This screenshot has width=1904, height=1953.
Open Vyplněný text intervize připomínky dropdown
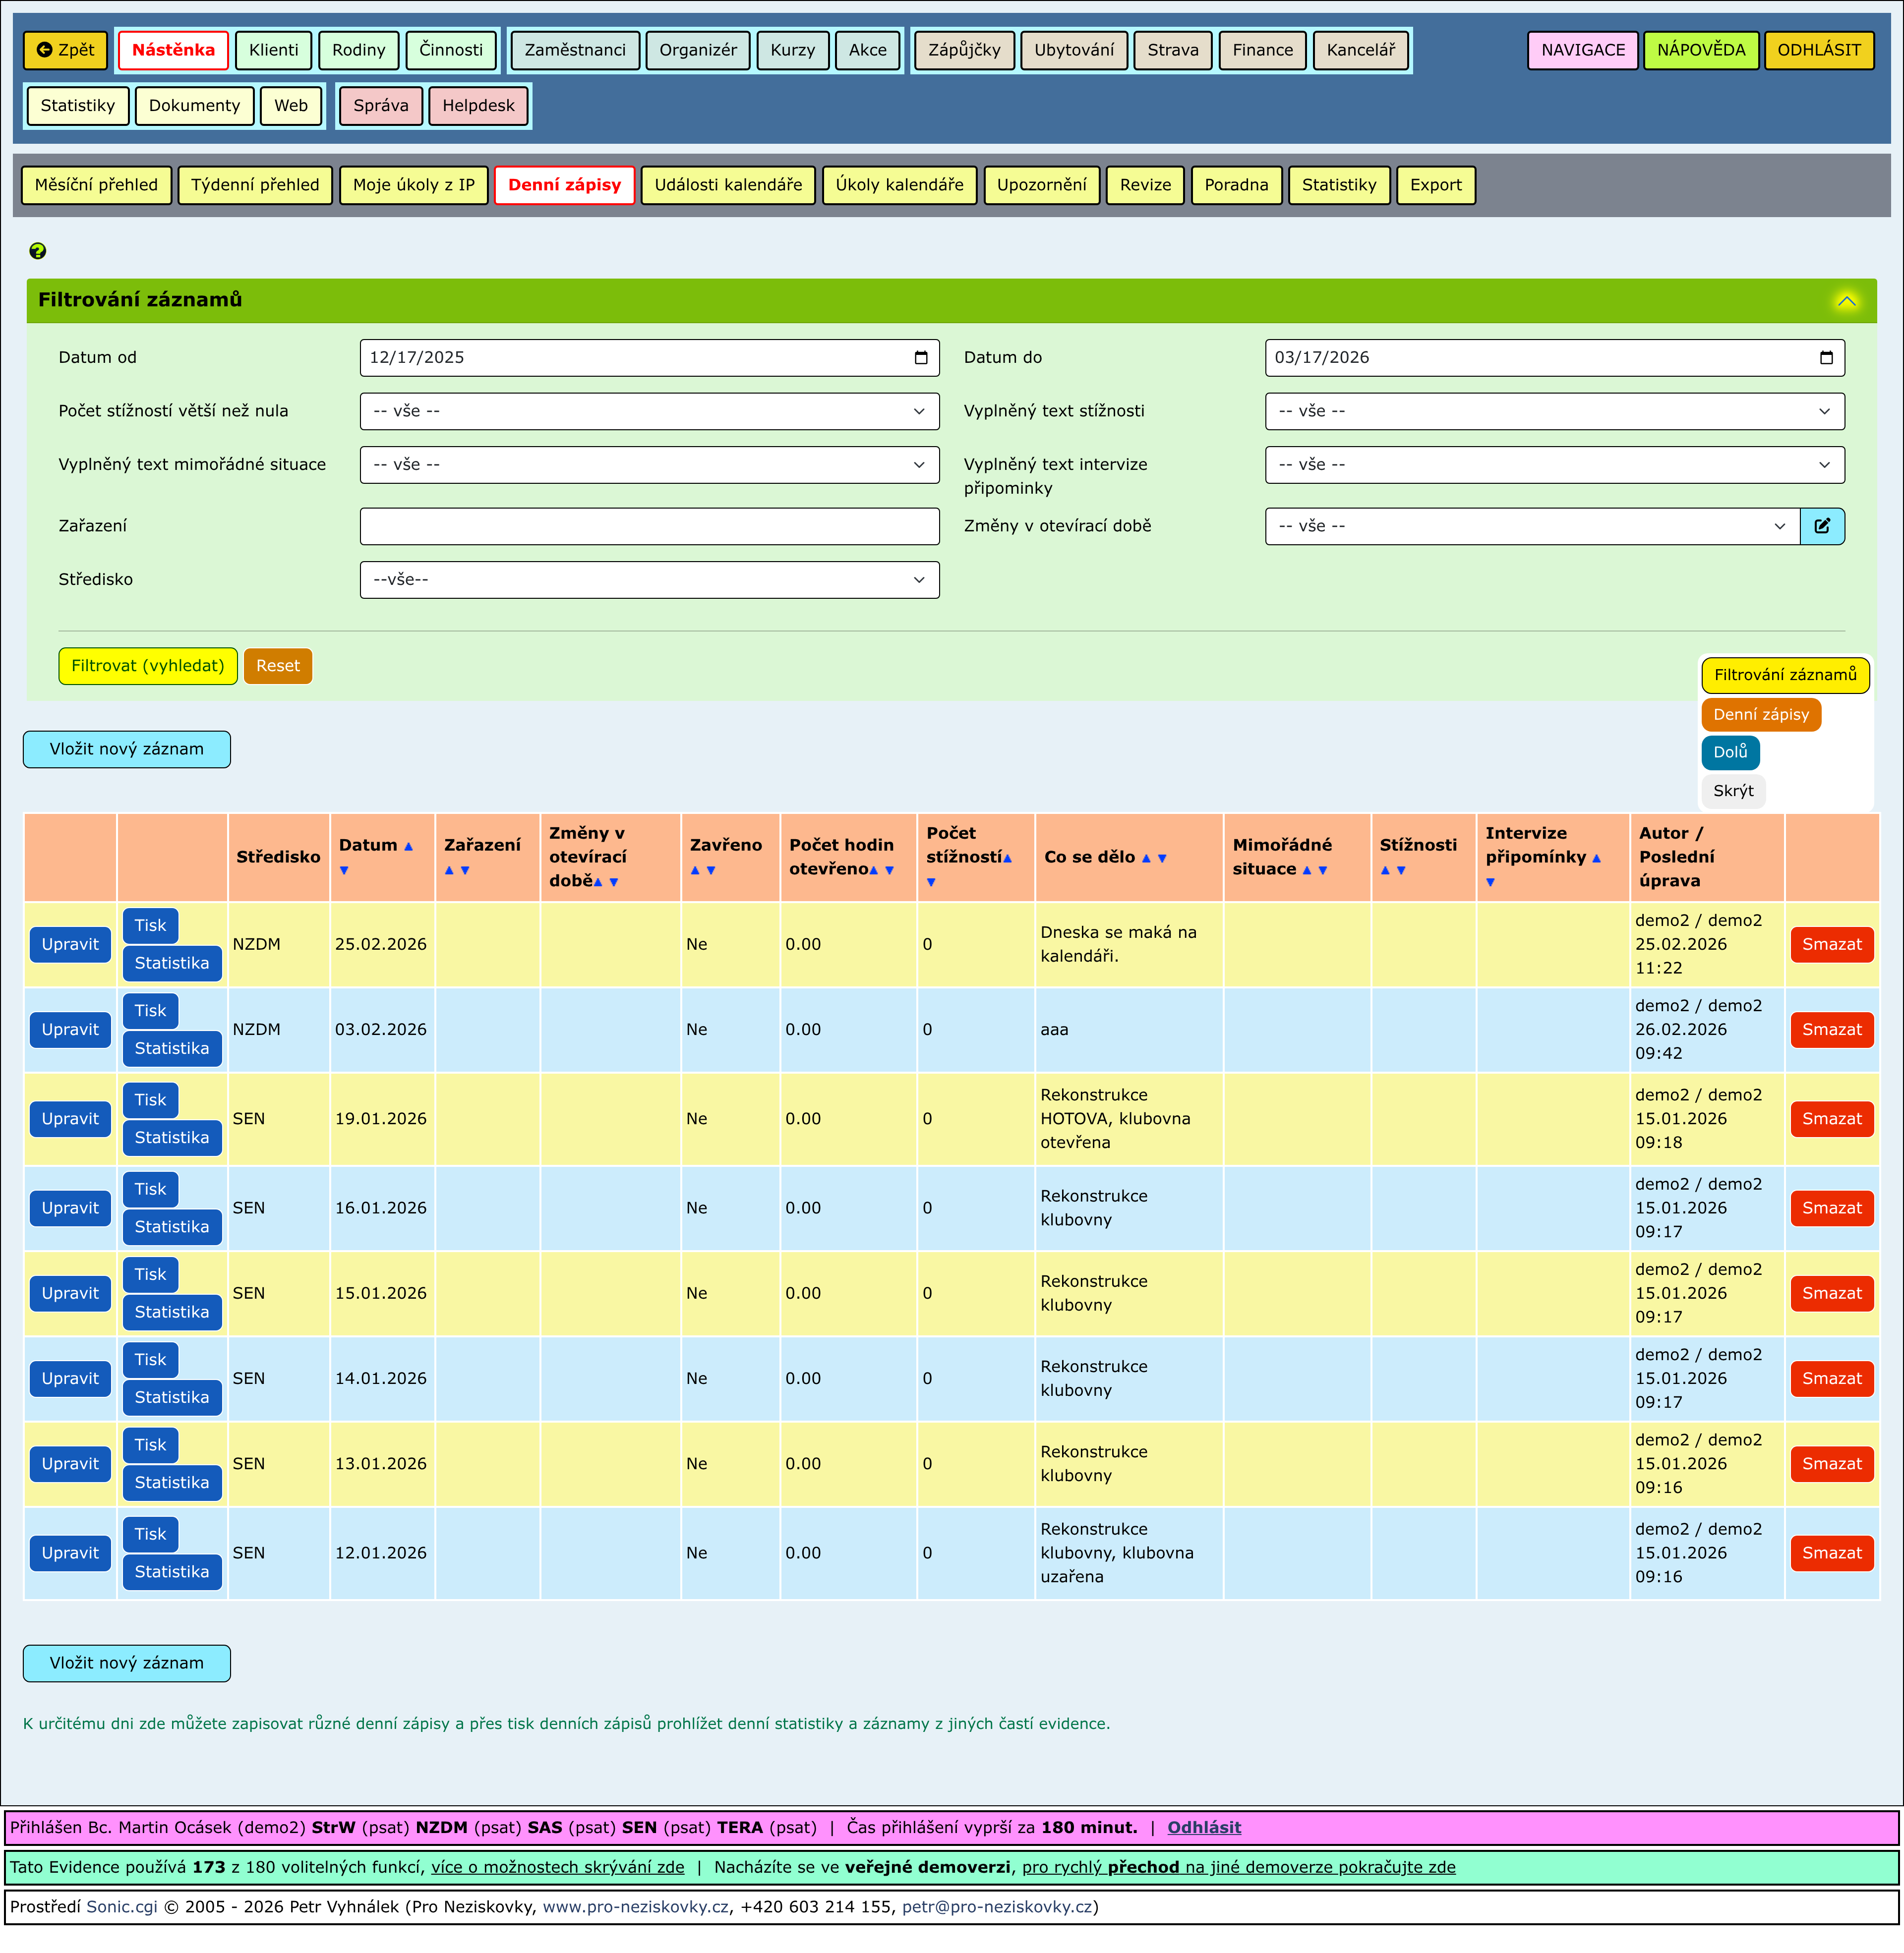(x=1554, y=465)
